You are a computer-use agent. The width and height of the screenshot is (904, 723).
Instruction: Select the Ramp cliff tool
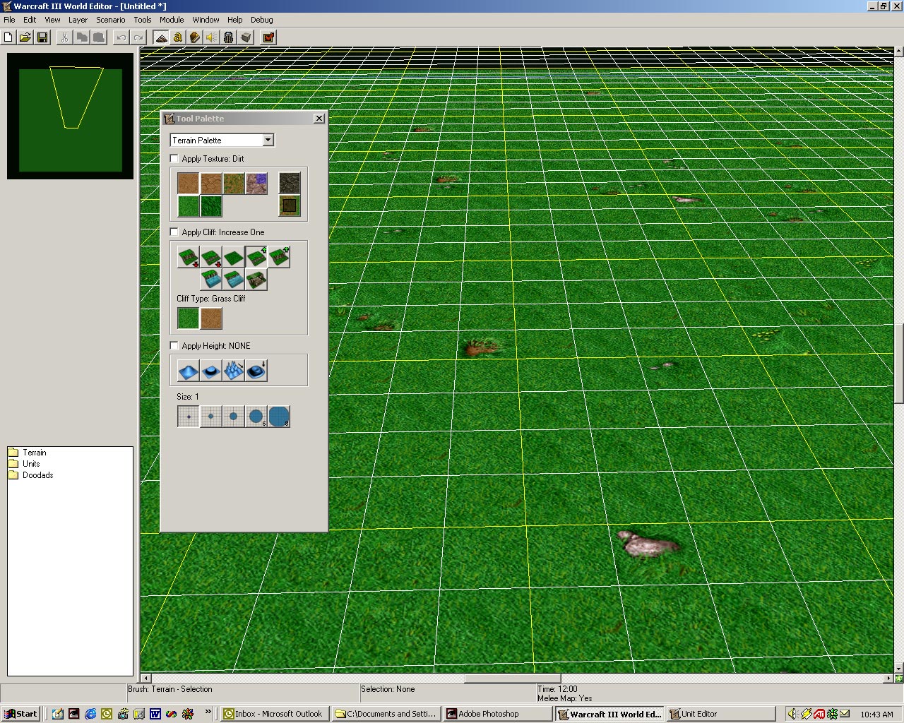(256, 280)
